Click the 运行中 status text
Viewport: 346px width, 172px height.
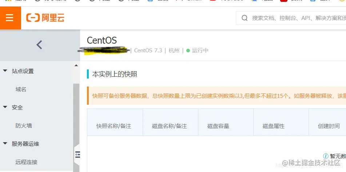[200, 51]
